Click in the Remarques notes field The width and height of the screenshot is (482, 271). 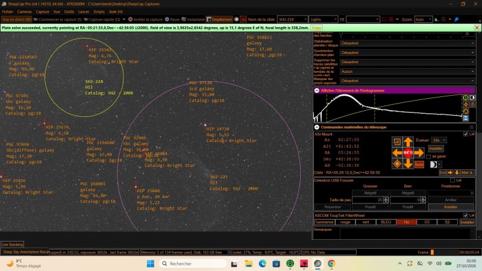407,233
